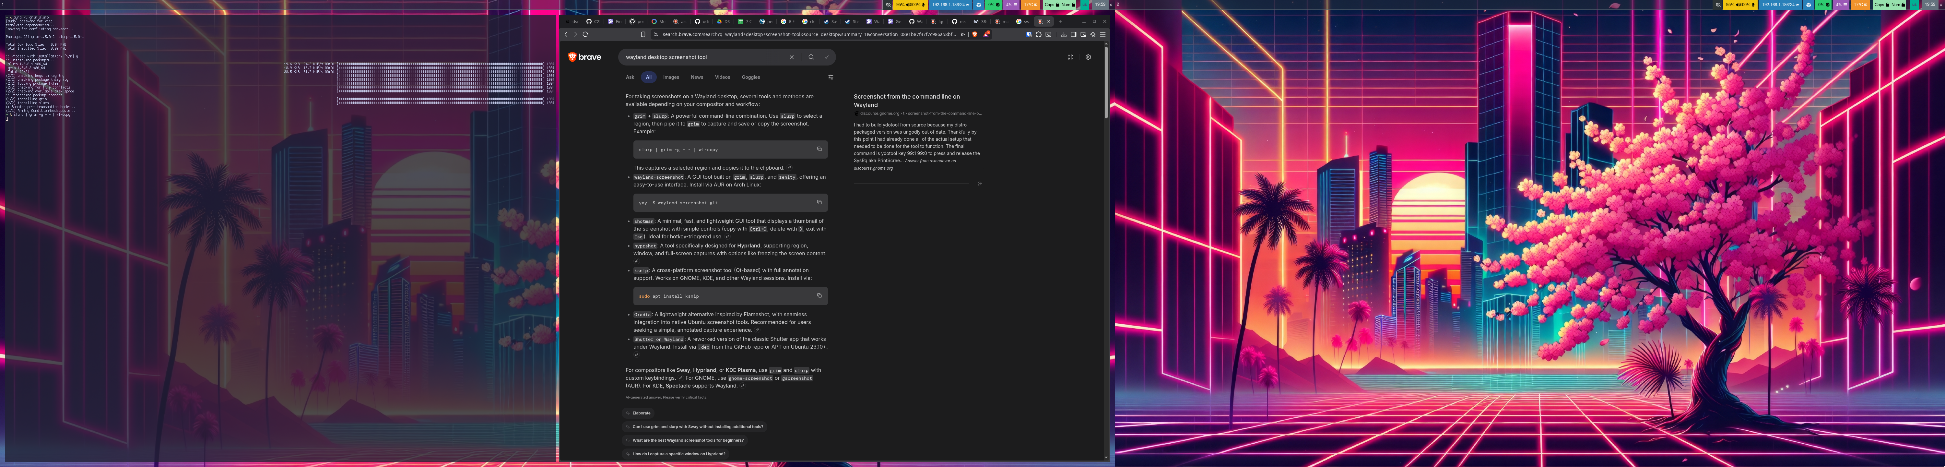The image size is (1945, 467).
Task: Open the browser downloads icon
Action: 1064,35
